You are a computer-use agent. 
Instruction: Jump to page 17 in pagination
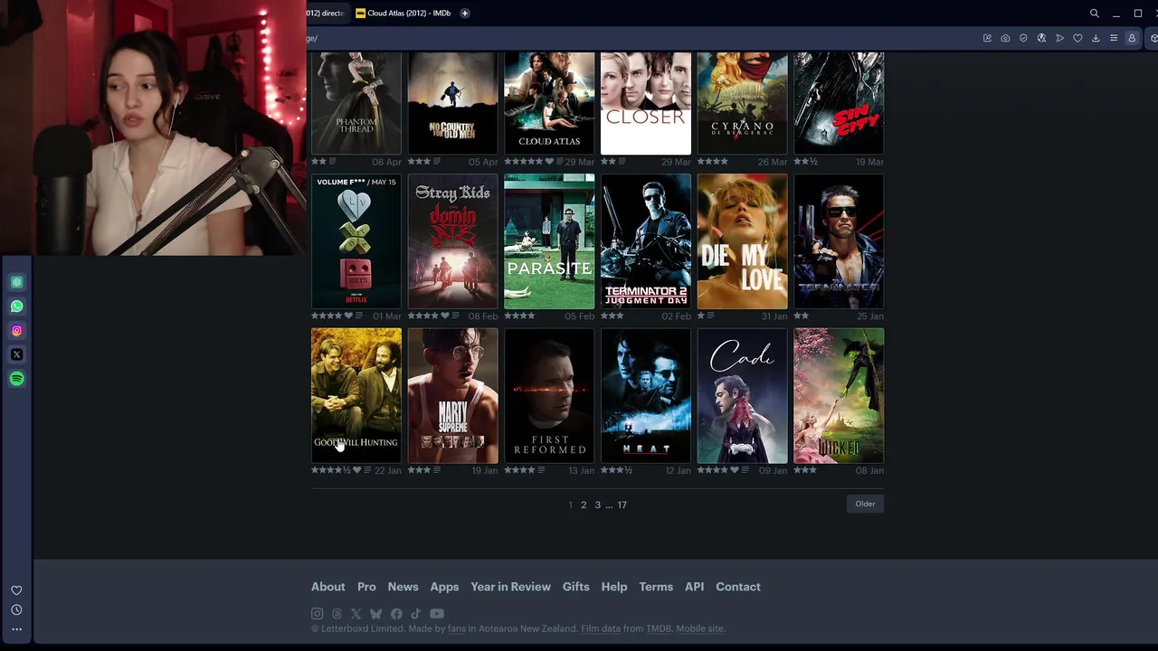pos(622,505)
